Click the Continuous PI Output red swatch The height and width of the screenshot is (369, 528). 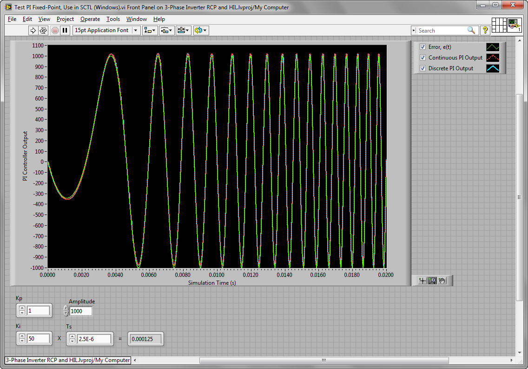coord(493,58)
